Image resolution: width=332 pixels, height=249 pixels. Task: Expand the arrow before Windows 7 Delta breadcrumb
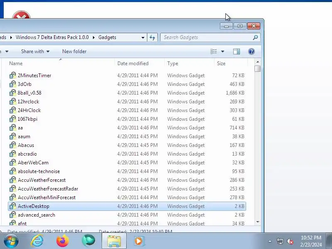point(11,37)
